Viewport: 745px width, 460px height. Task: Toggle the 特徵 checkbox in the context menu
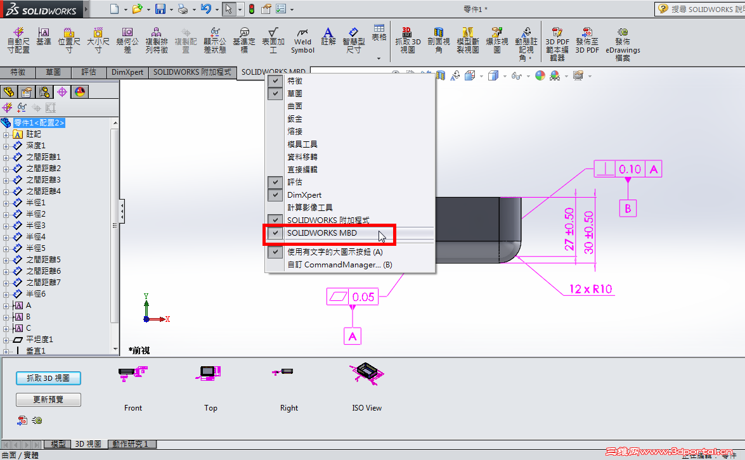click(x=275, y=80)
